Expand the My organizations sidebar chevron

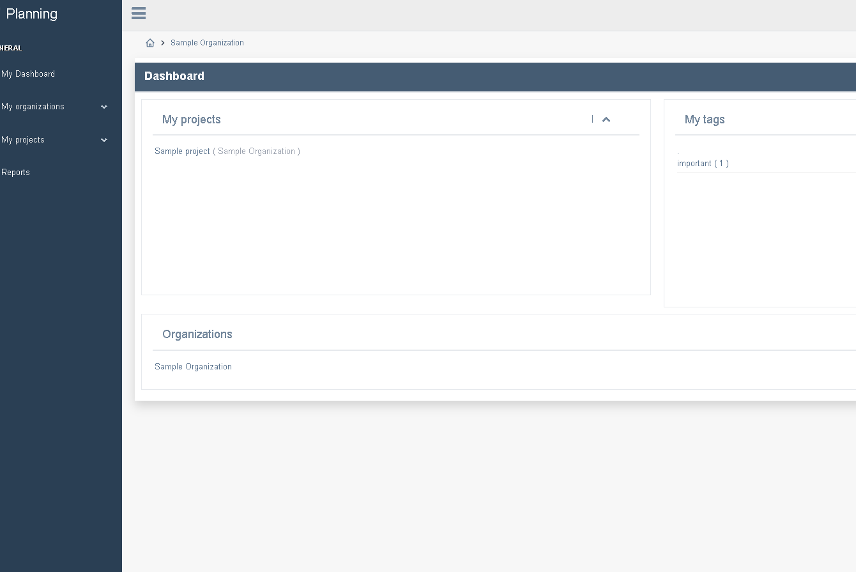point(104,107)
